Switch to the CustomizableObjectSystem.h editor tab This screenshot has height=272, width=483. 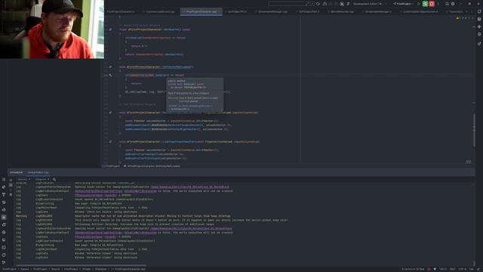coord(420,12)
